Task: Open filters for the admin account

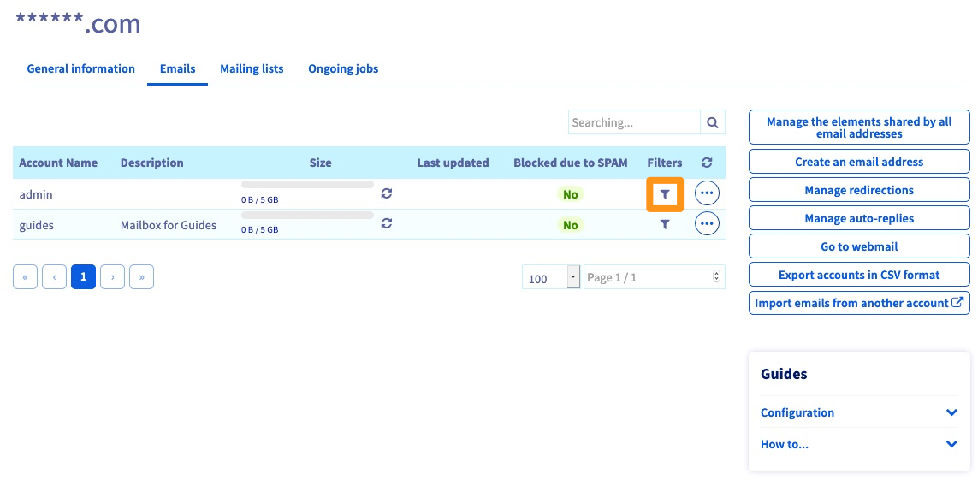Action: (x=665, y=194)
